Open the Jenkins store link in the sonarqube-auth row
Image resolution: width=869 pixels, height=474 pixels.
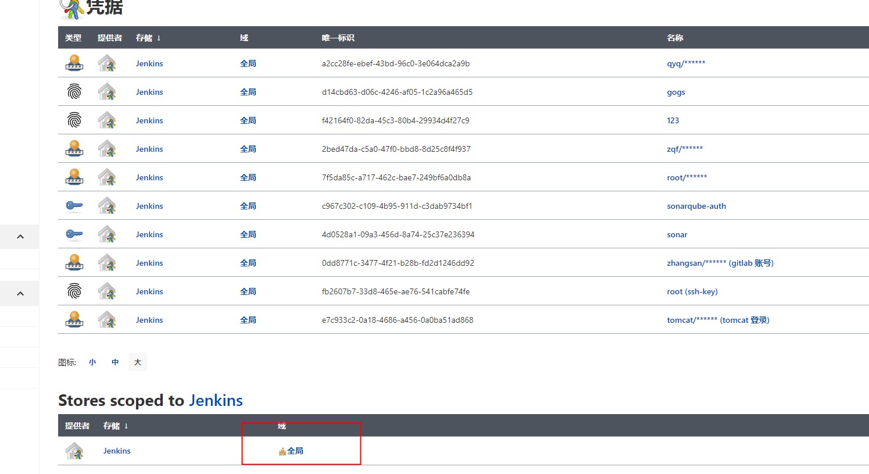point(149,206)
